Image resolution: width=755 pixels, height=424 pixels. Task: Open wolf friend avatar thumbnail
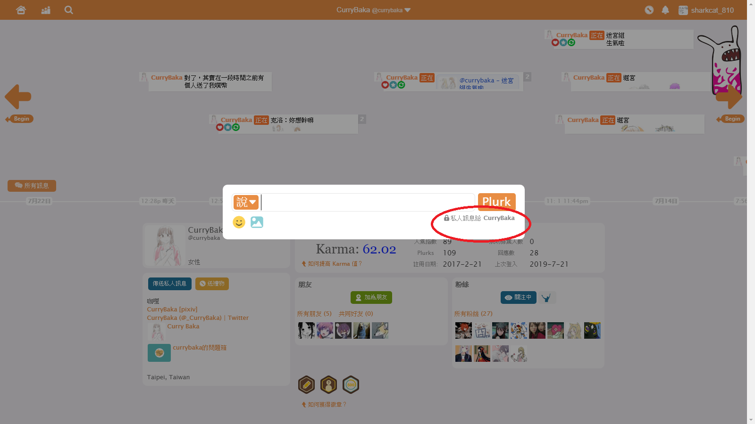(380, 330)
